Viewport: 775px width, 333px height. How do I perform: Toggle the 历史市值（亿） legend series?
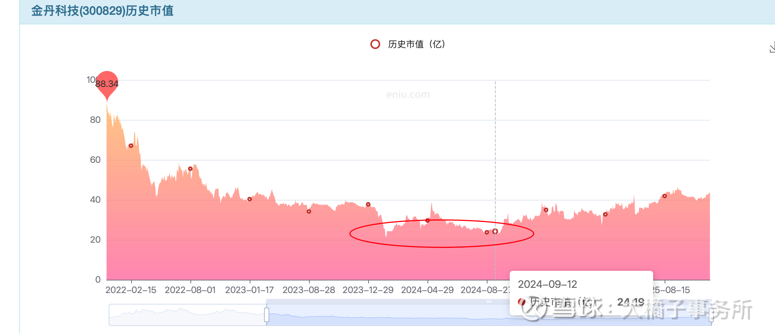[x=408, y=44]
